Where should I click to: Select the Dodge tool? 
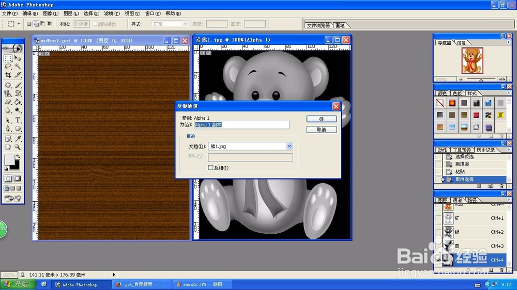(18, 110)
